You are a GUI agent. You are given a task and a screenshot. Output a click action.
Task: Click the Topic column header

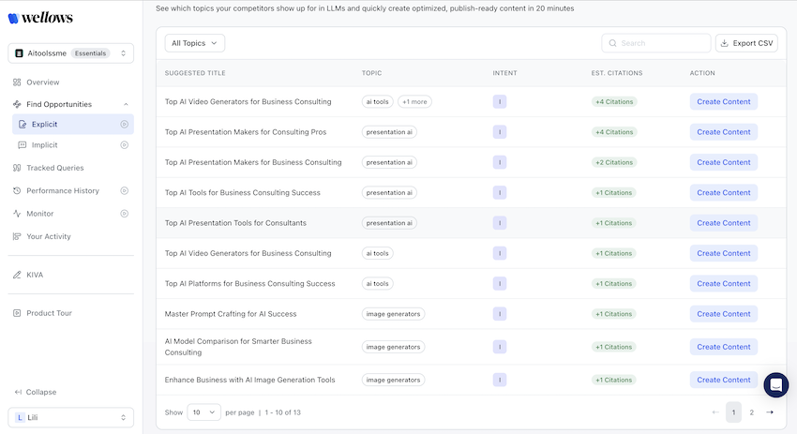coord(371,73)
